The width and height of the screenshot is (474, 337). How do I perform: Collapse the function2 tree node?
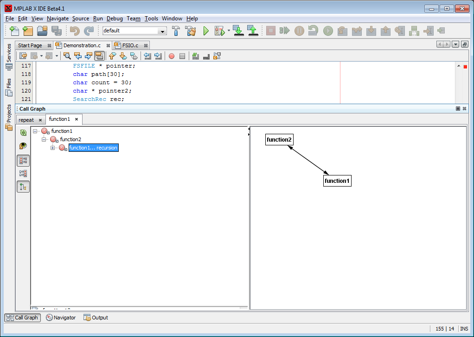pyautogui.click(x=44, y=139)
